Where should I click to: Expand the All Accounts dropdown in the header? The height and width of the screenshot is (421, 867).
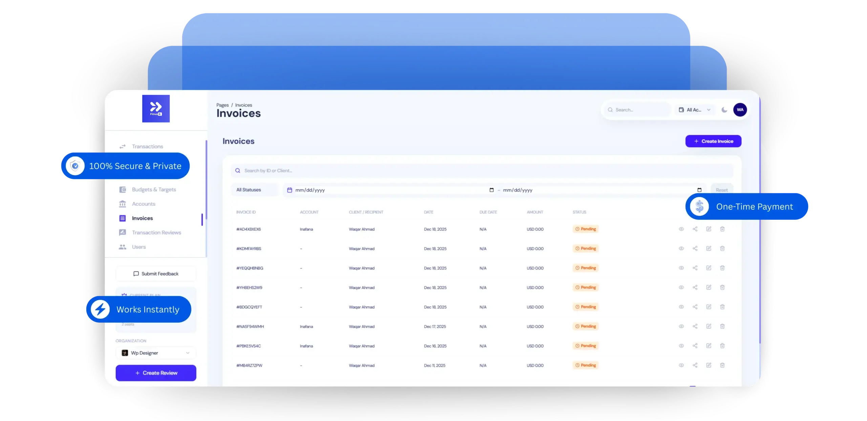pos(695,110)
